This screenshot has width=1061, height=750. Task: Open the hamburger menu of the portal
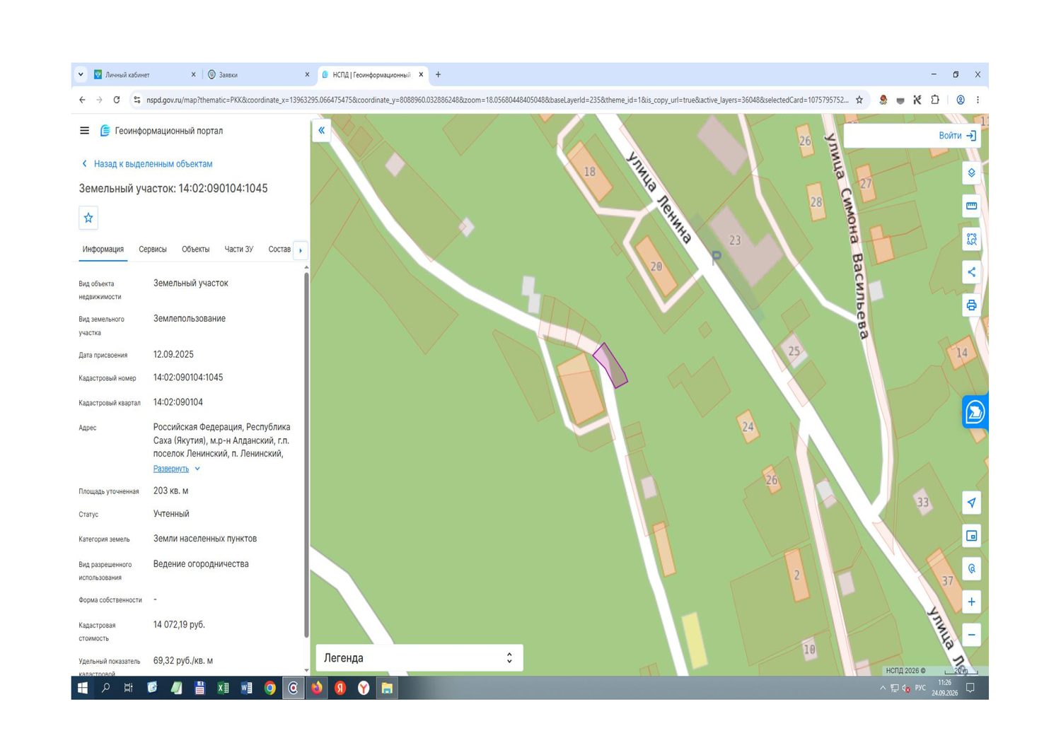[84, 131]
